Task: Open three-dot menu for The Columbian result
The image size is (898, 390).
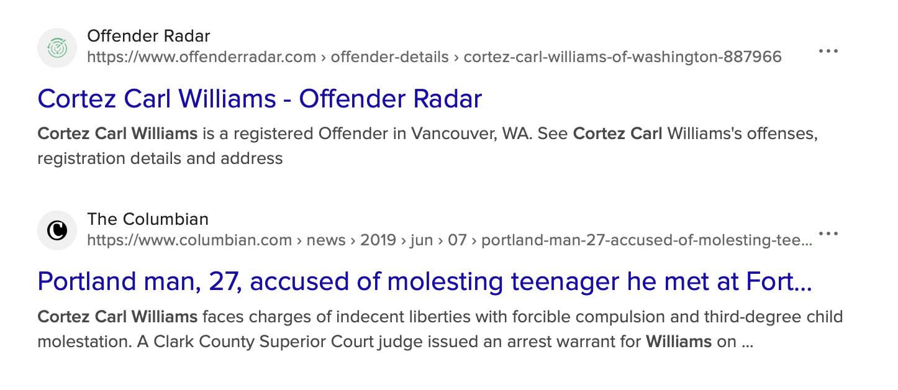Action: click(828, 234)
